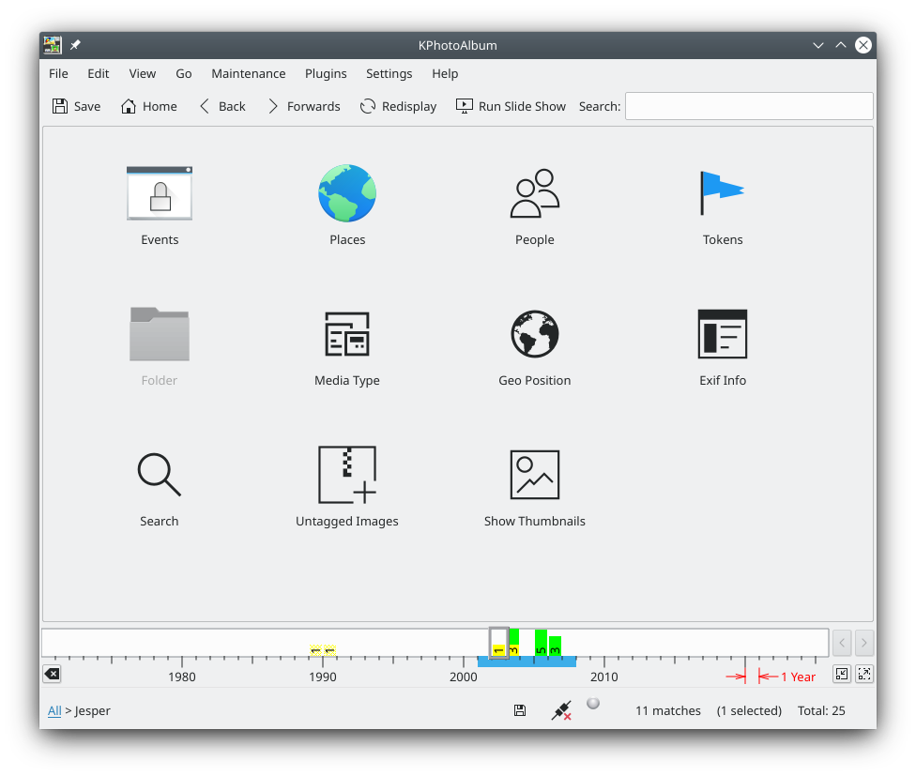This screenshot has width=916, height=776.
Task: Open the KPhotoAlbum window menu icon
Action: 53,45
